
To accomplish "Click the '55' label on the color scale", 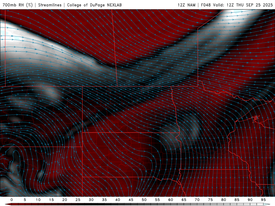I will click(x=157, y=200).
